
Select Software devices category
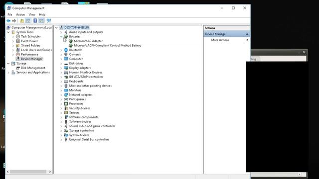point(80,121)
